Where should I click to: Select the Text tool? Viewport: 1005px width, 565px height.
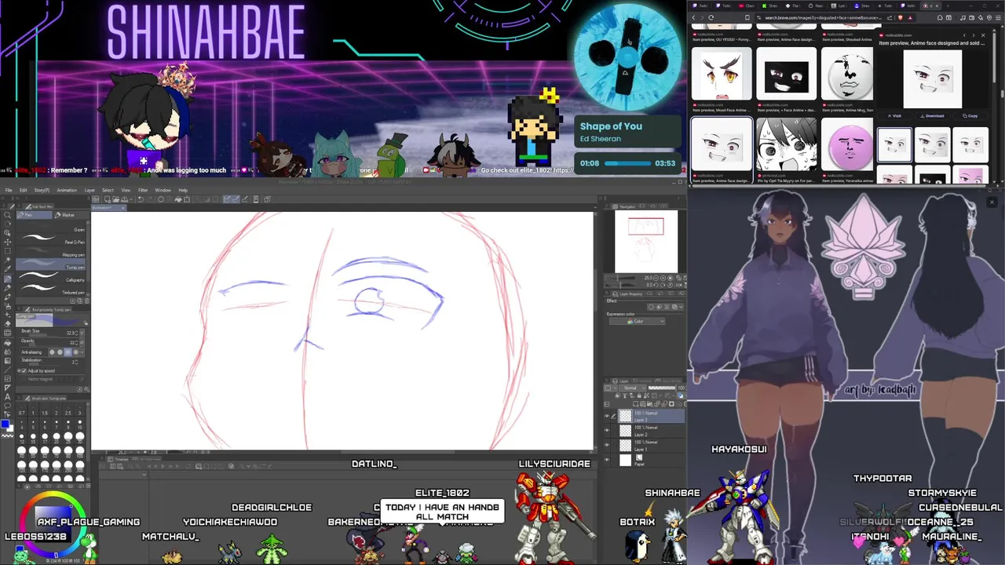point(7,397)
